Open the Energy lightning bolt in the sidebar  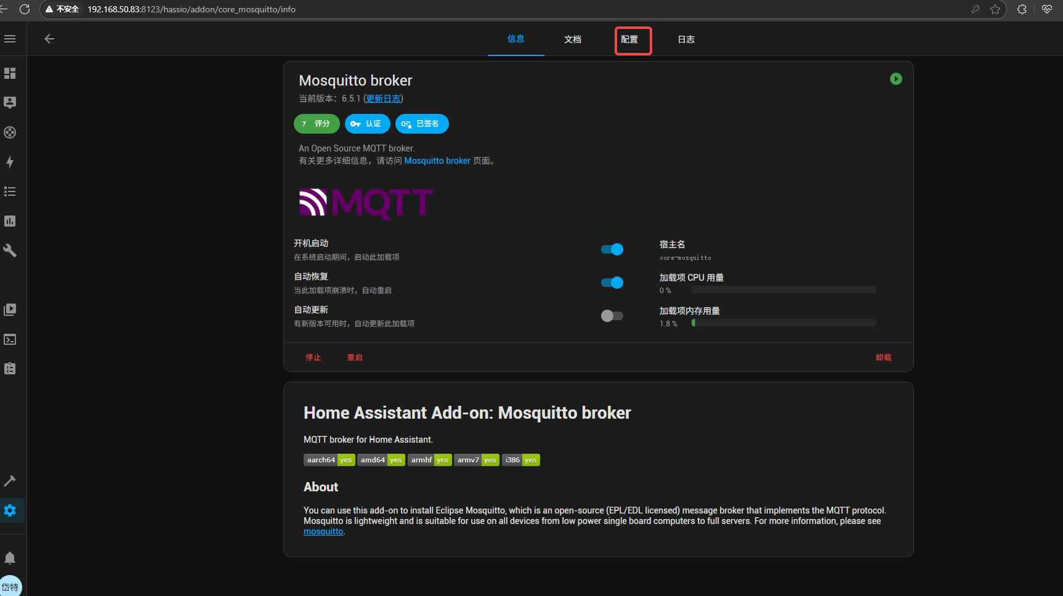(10, 162)
